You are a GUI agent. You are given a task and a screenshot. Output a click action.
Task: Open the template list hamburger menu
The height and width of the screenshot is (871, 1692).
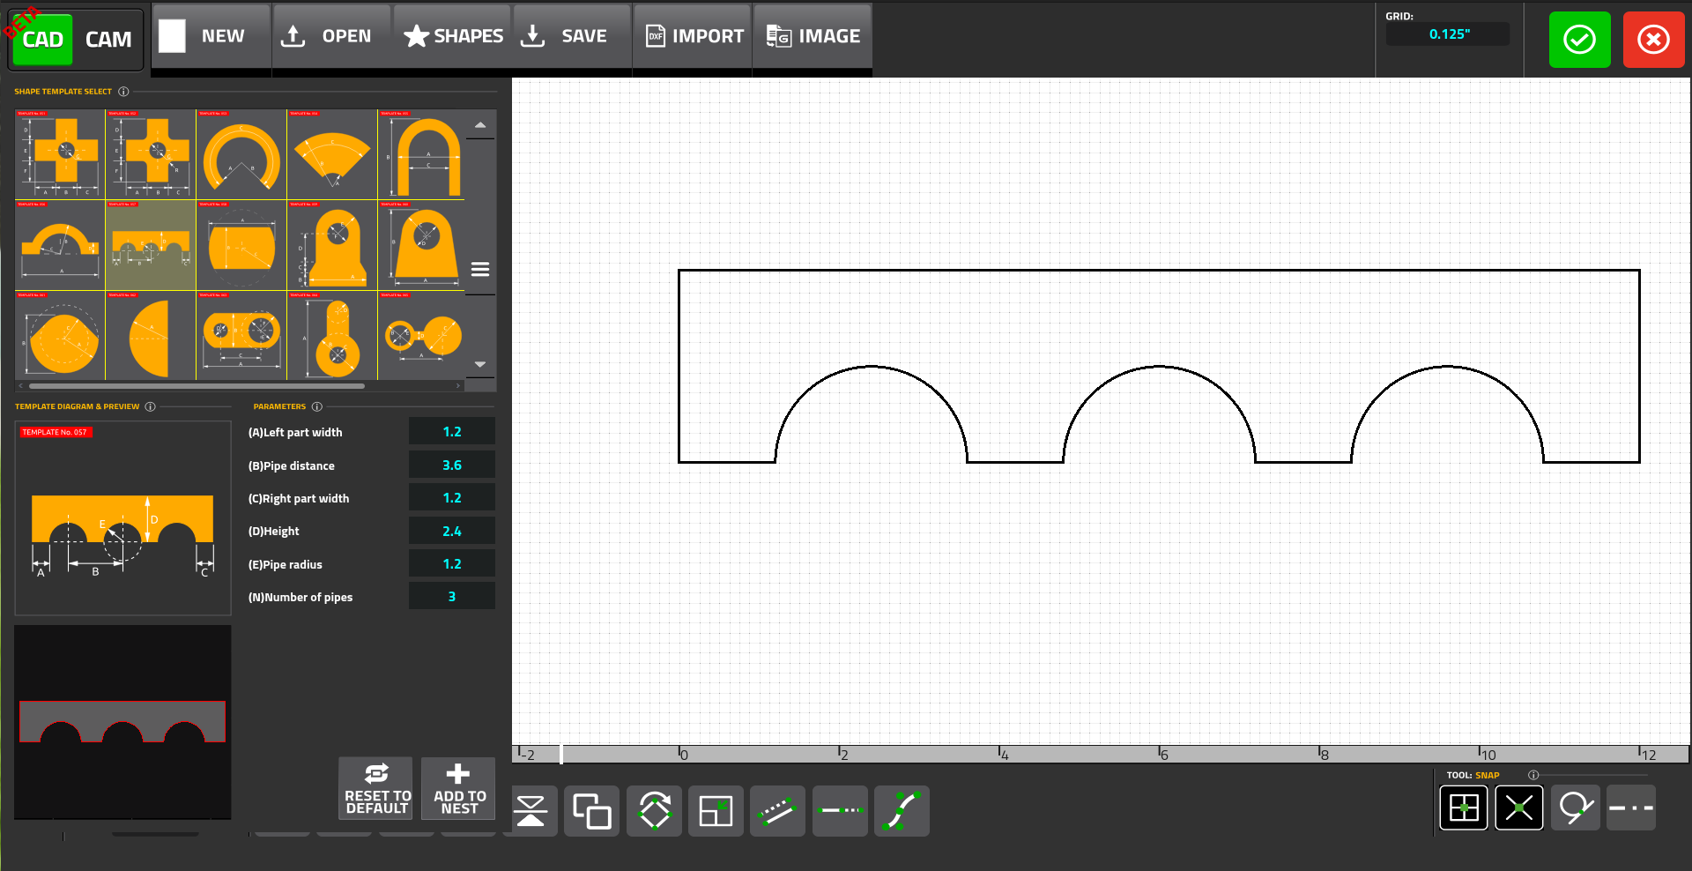pos(480,268)
